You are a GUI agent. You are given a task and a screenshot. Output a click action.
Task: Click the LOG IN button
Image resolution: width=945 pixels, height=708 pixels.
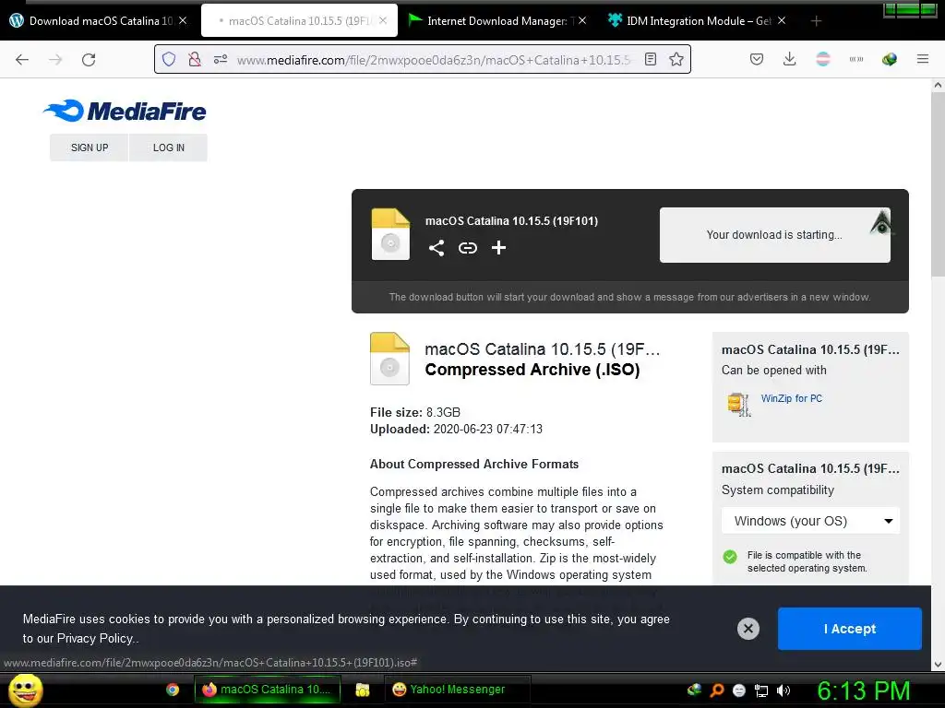click(x=169, y=147)
